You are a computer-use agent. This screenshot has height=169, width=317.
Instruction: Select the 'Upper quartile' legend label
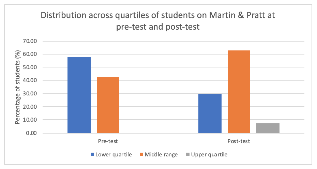[209, 155]
